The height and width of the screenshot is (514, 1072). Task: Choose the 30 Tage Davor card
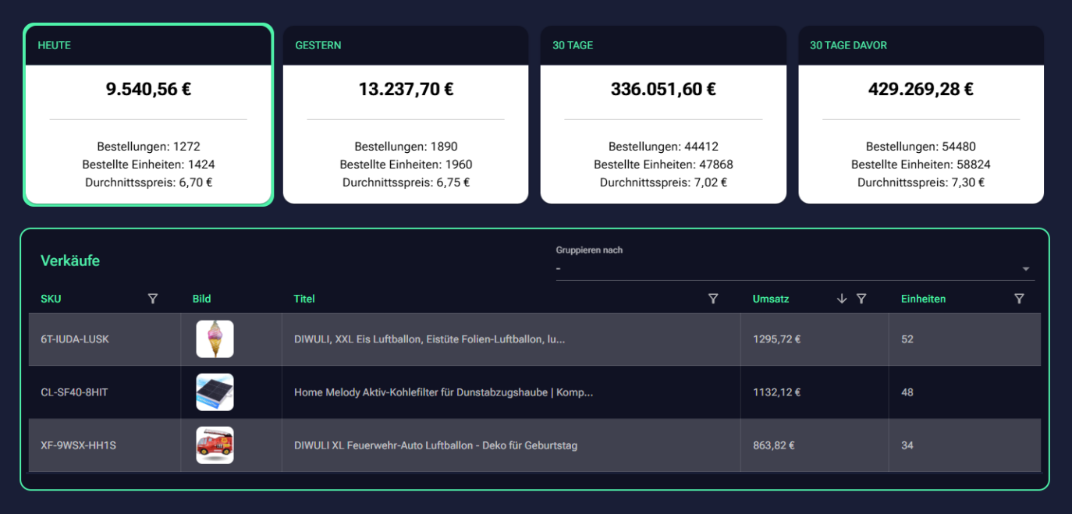(x=921, y=115)
